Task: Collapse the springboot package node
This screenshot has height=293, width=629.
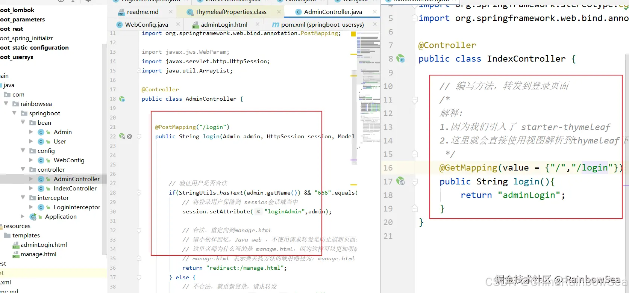Action: coord(14,113)
